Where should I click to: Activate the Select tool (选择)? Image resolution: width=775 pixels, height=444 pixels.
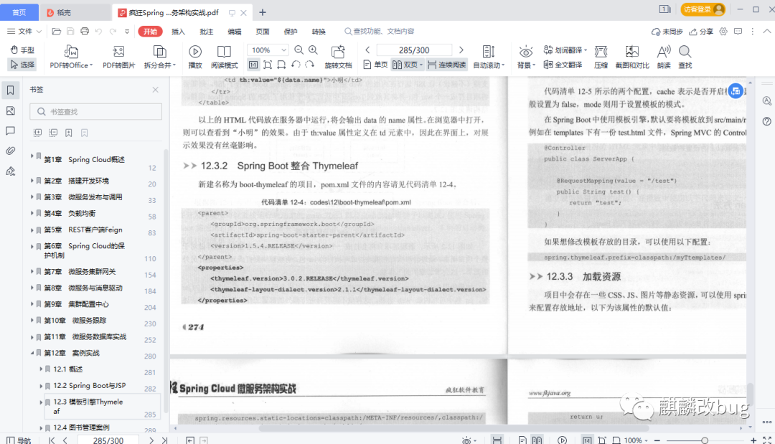pyautogui.click(x=22, y=65)
